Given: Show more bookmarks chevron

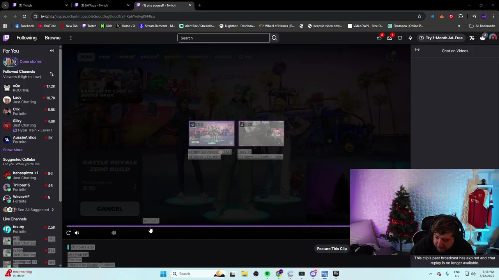Looking at the screenshot, I should 459,26.
